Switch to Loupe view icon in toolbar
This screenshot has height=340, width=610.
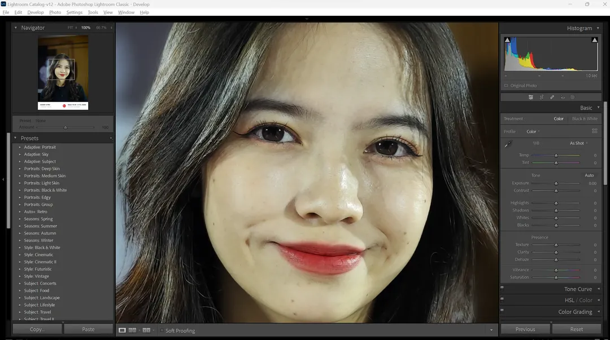(122, 330)
